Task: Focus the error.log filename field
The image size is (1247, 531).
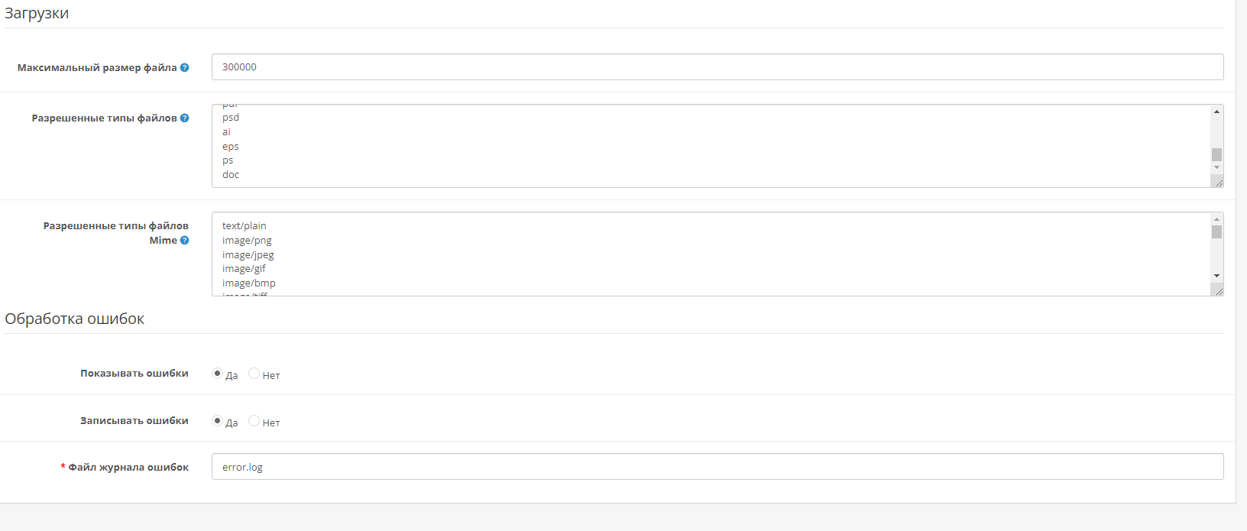Action: [x=717, y=467]
